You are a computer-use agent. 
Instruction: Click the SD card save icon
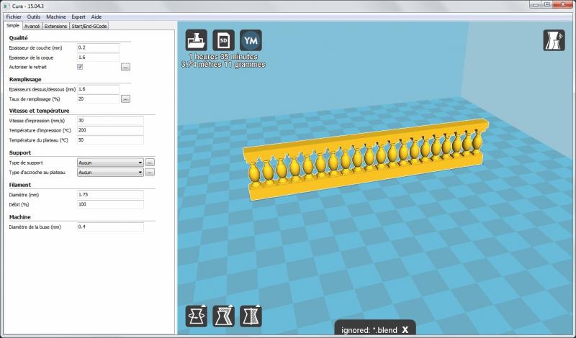pos(223,40)
